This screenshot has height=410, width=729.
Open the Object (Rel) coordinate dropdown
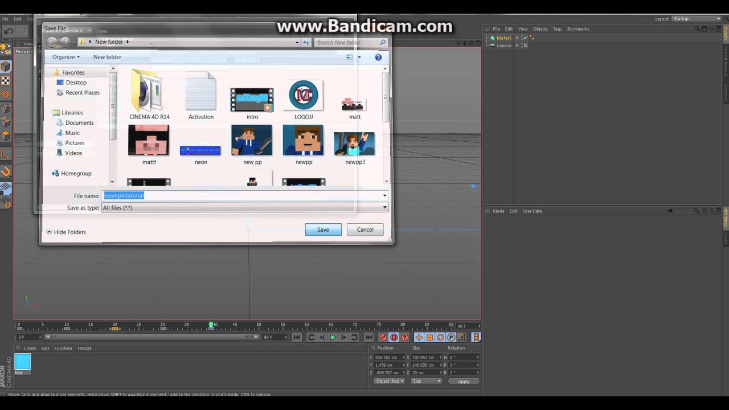click(390, 381)
